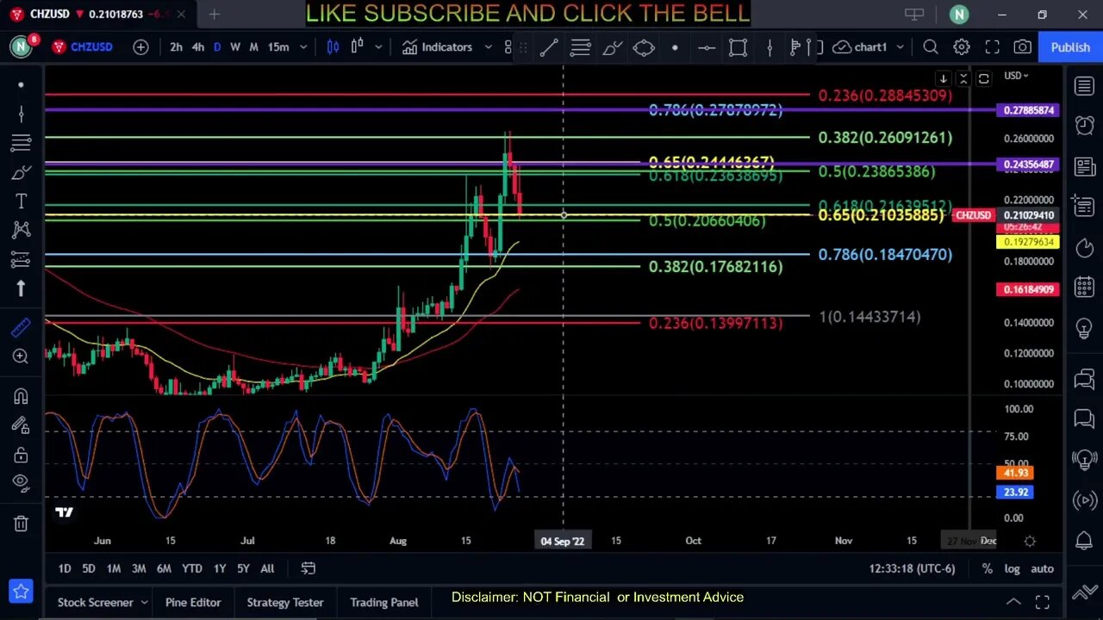Image resolution: width=1103 pixels, height=620 pixels.
Task: Toggle auto scale
Action: coord(1042,568)
